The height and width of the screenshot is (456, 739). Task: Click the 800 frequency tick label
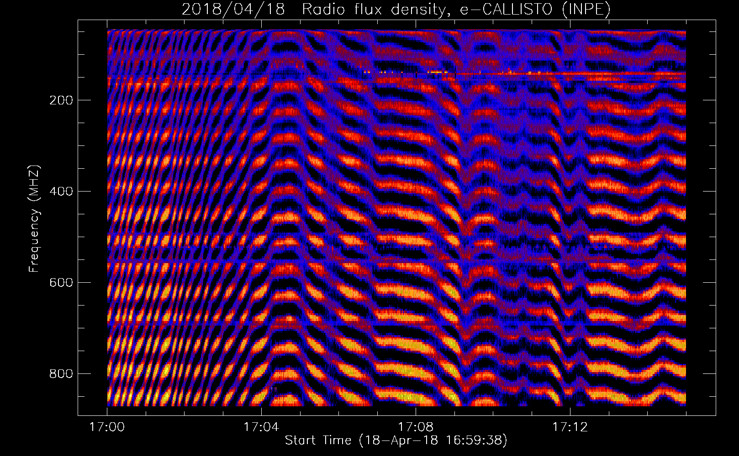(61, 373)
